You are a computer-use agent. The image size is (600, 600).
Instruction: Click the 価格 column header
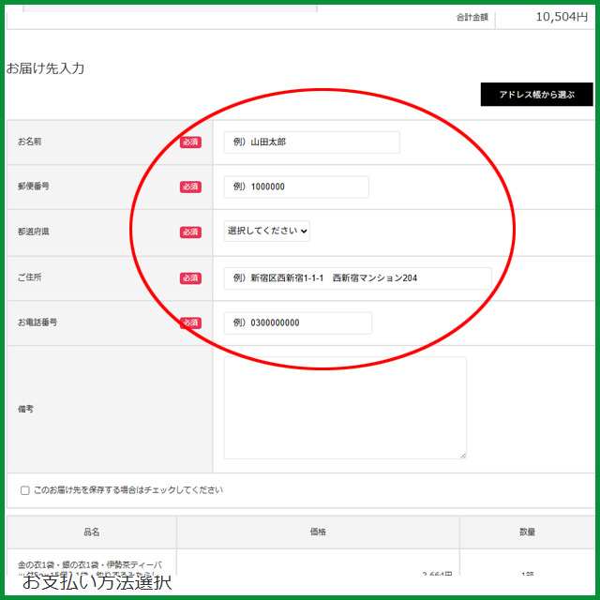click(x=318, y=532)
